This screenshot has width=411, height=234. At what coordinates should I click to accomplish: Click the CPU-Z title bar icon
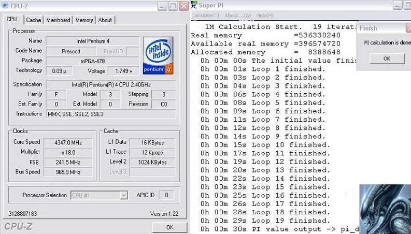[6, 6]
